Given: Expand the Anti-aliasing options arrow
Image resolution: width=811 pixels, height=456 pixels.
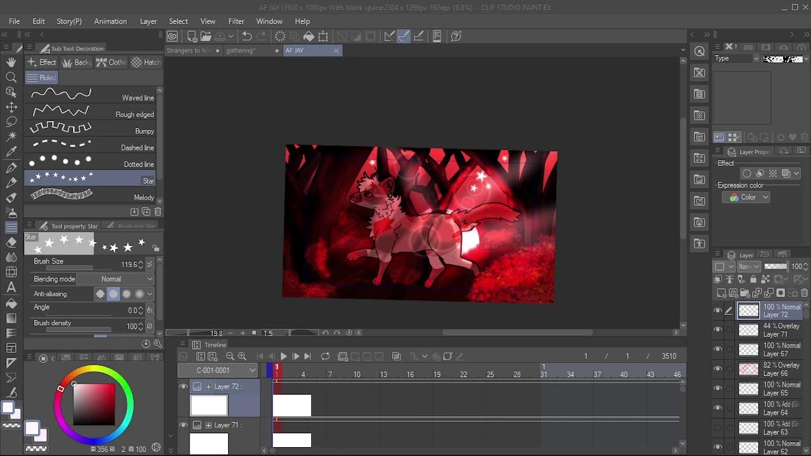Looking at the screenshot, I should click(150, 294).
